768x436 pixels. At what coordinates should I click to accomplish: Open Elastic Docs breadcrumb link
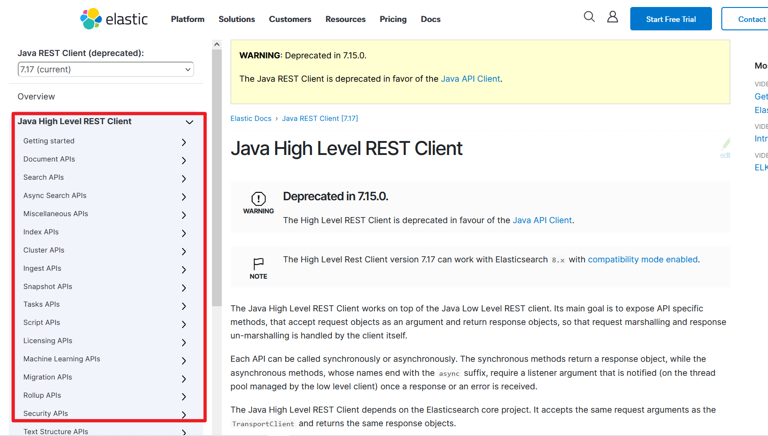[x=251, y=119]
